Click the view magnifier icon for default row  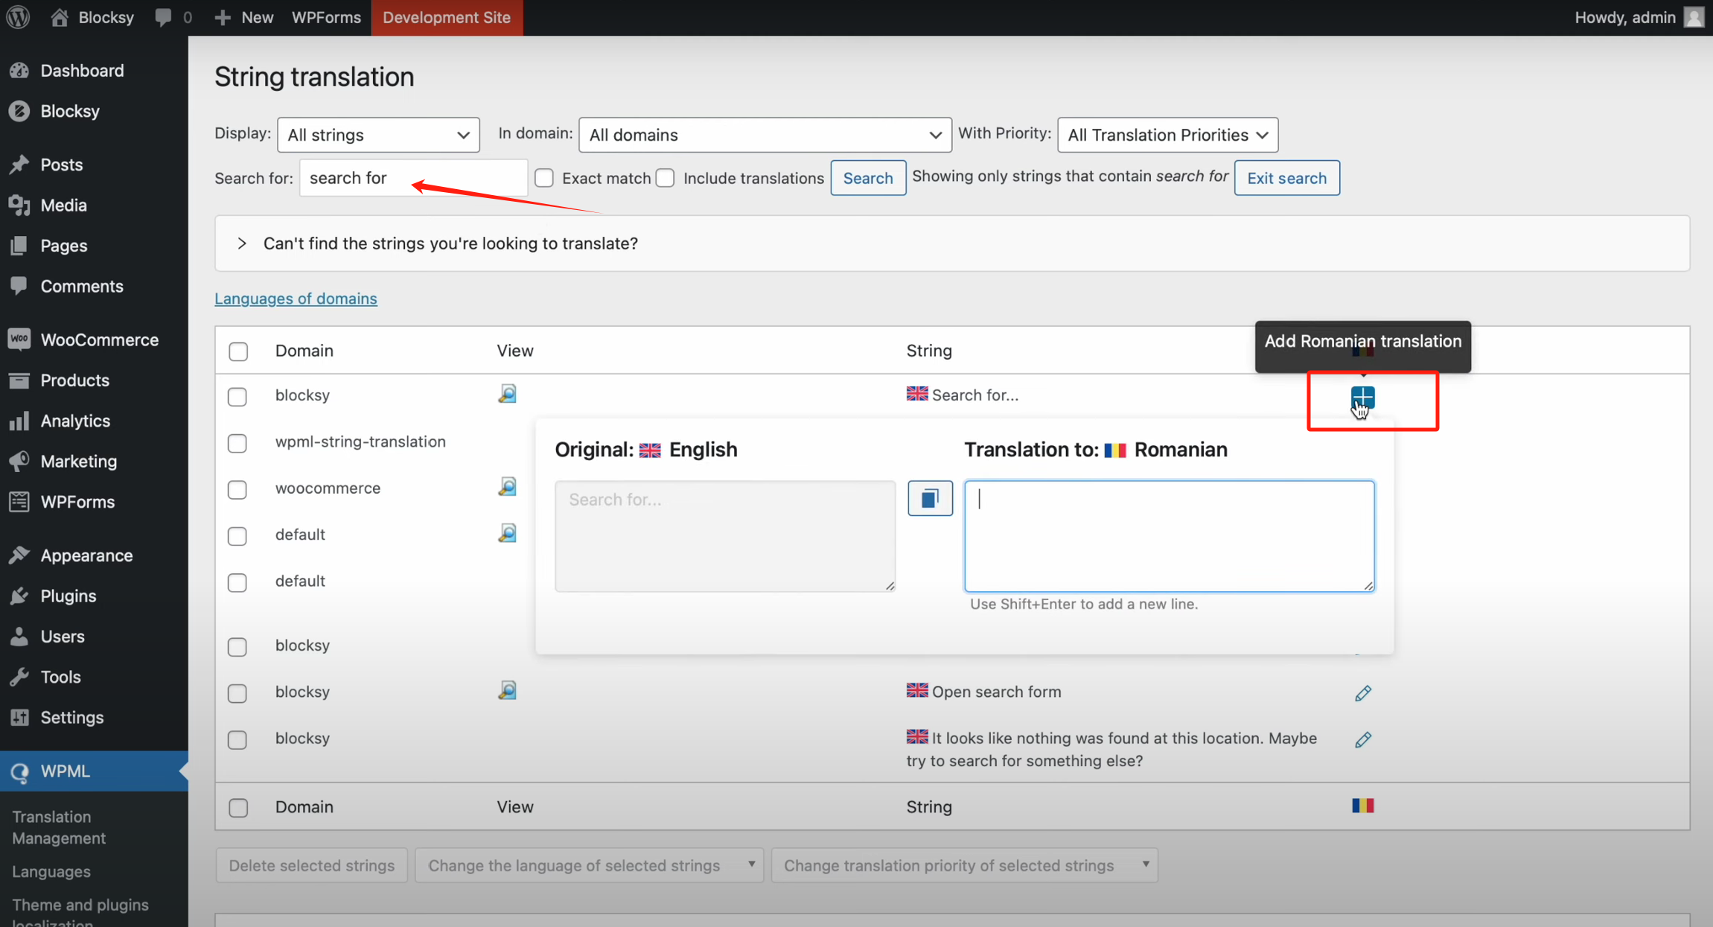point(507,533)
